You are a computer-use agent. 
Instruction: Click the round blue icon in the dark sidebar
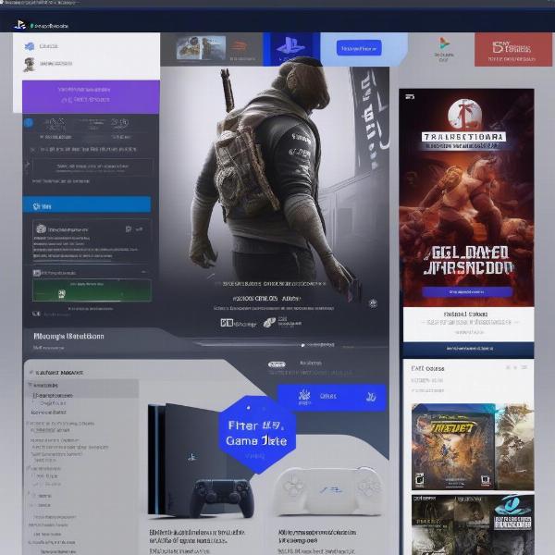tap(29, 123)
